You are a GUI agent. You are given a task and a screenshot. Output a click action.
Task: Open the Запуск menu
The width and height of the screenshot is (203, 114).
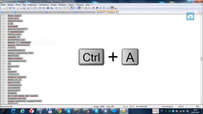(71, 5)
